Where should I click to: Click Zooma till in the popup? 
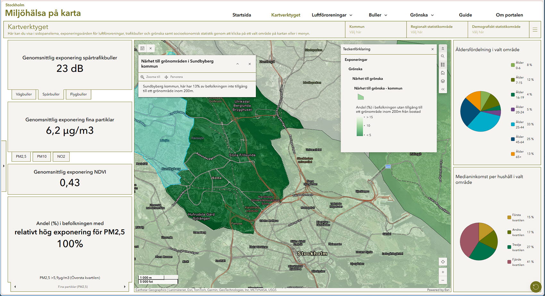(x=150, y=77)
